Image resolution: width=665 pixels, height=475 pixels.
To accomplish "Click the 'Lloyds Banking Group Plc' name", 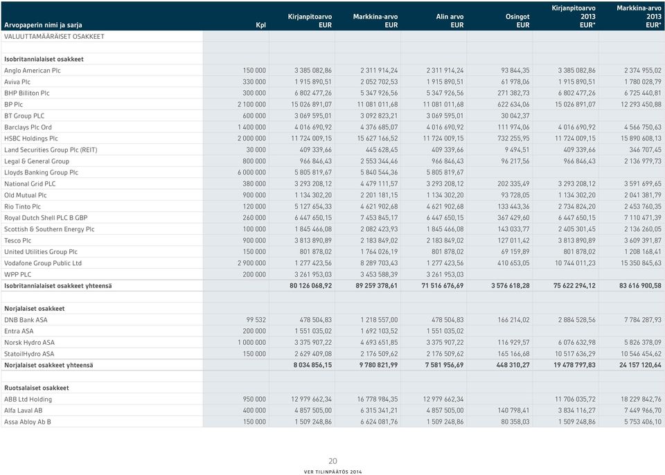I will point(41,172).
